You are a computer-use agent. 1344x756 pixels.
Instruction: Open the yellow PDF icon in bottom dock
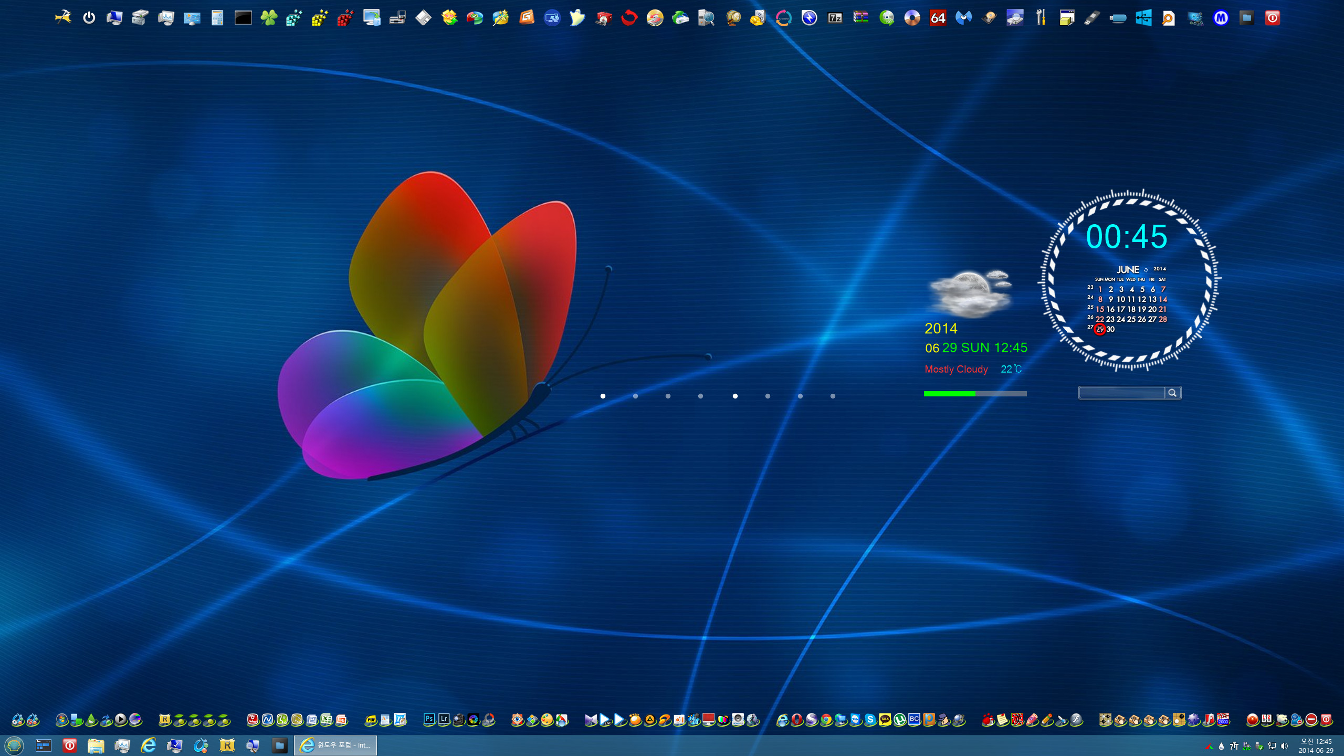pyautogui.click(x=371, y=719)
